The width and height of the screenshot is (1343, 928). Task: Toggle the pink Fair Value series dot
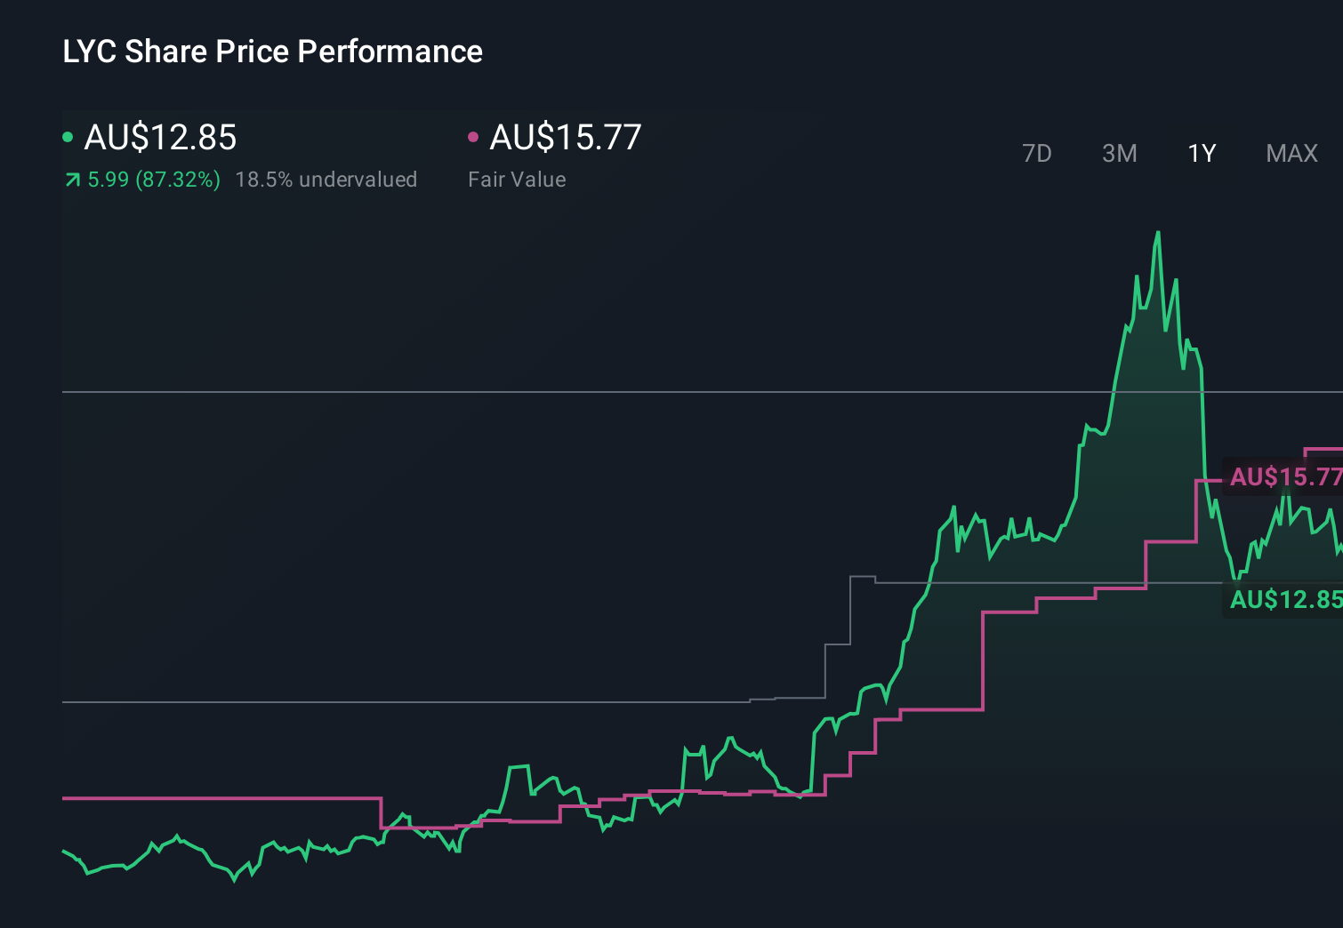click(x=474, y=136)
